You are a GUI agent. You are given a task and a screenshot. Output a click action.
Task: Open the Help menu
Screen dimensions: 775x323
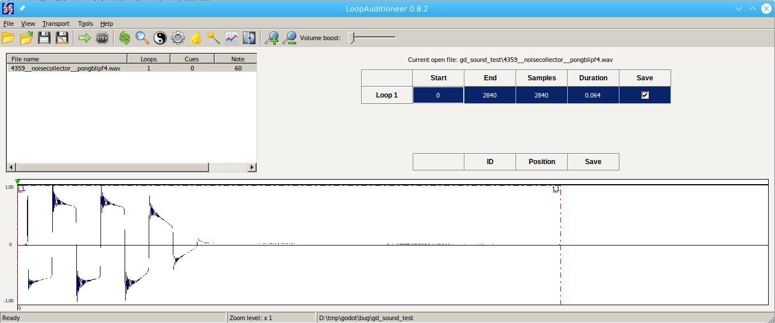(107, 24)
